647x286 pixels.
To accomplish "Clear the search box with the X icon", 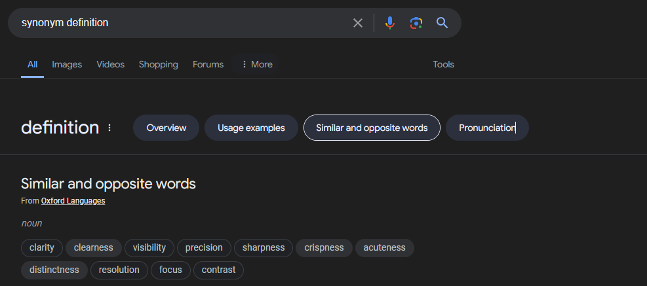I will point(358,23).
